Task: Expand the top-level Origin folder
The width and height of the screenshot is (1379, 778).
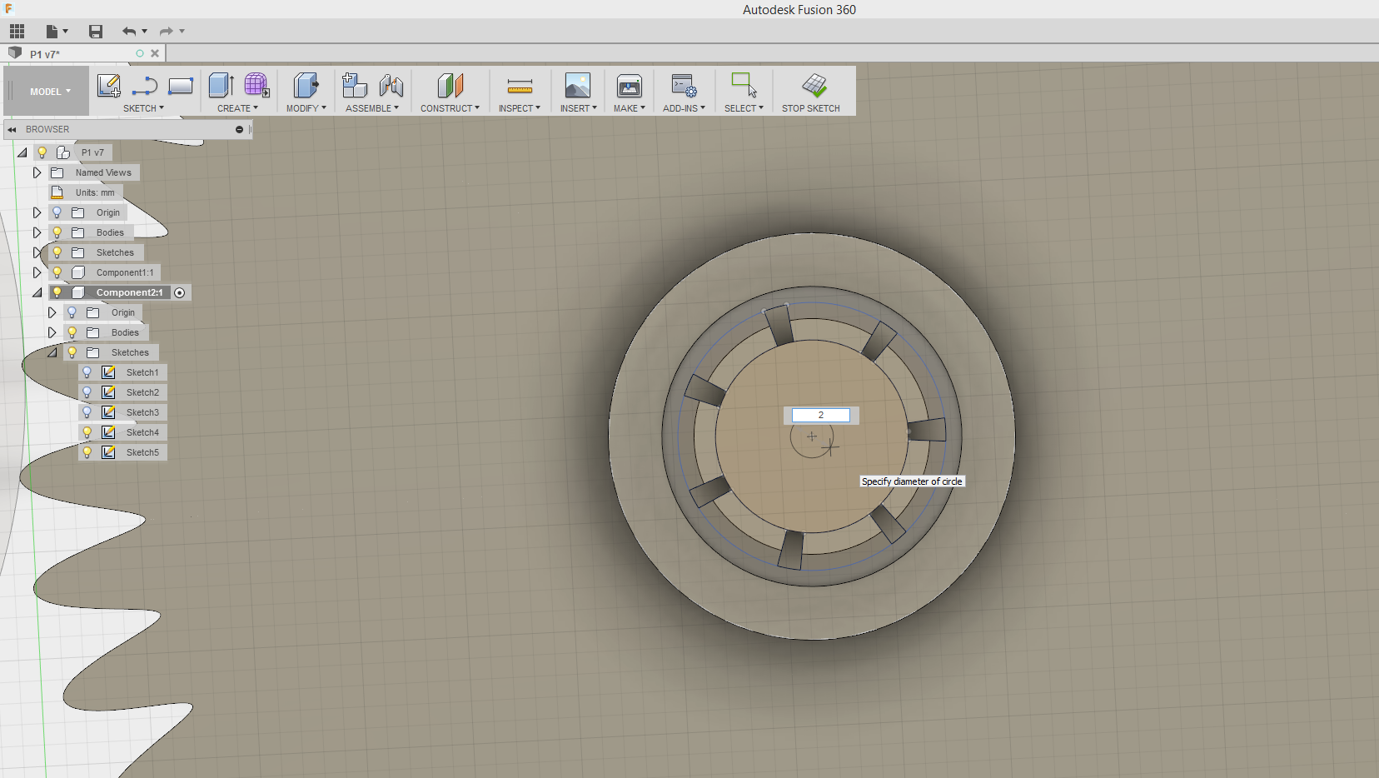Action: coord(37,212)
